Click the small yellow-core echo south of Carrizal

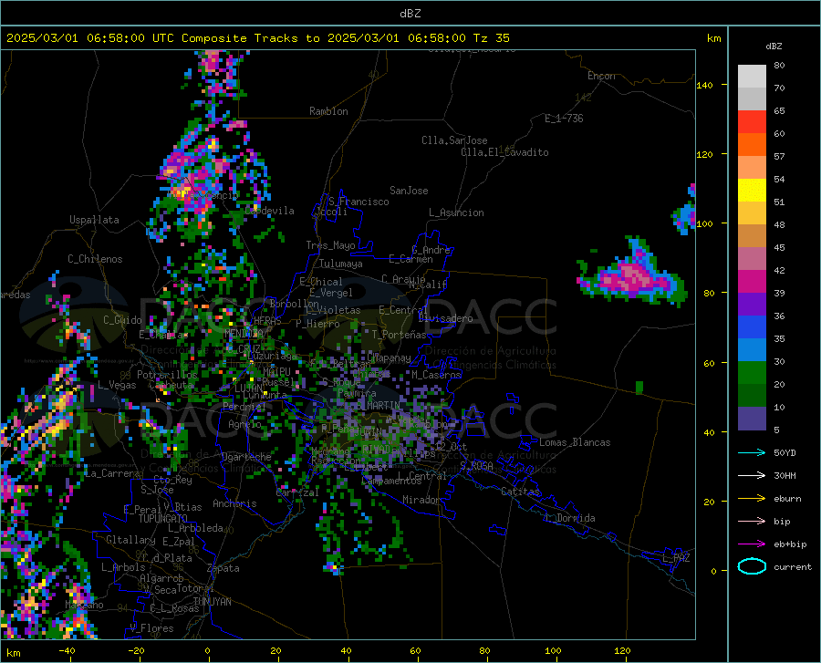pyautogui.click(x=334, y=566)
